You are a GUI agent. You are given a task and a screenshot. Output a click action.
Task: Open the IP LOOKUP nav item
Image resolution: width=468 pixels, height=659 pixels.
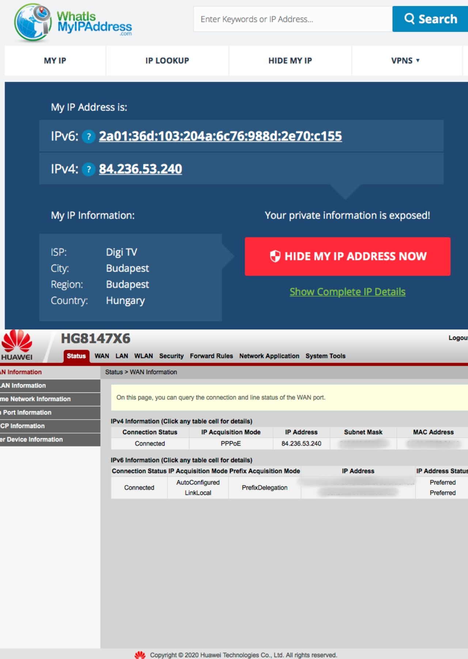[167, 61]
